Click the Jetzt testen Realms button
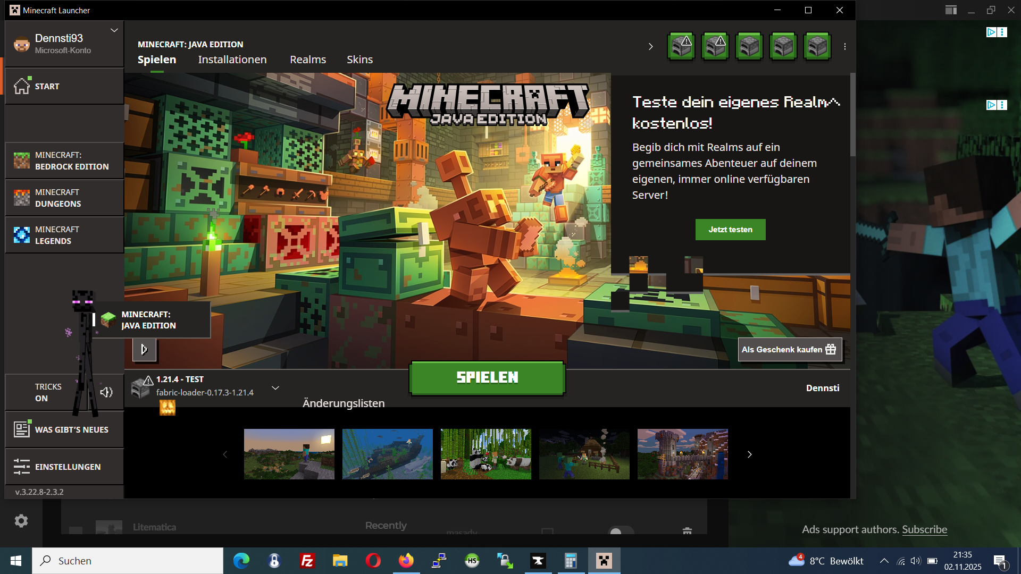The width and height of the screenshot is (1021, 574). 730,230
